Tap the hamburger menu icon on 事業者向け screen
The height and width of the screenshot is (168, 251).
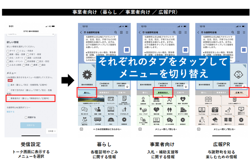point(186,33)
